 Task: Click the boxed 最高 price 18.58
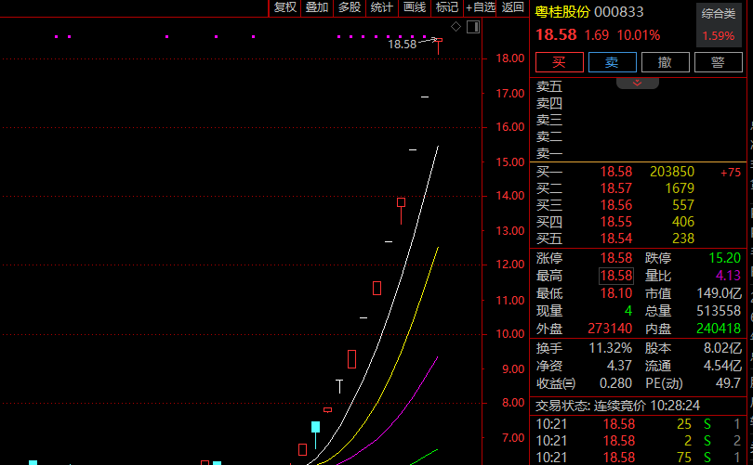(x=615, y=276)
